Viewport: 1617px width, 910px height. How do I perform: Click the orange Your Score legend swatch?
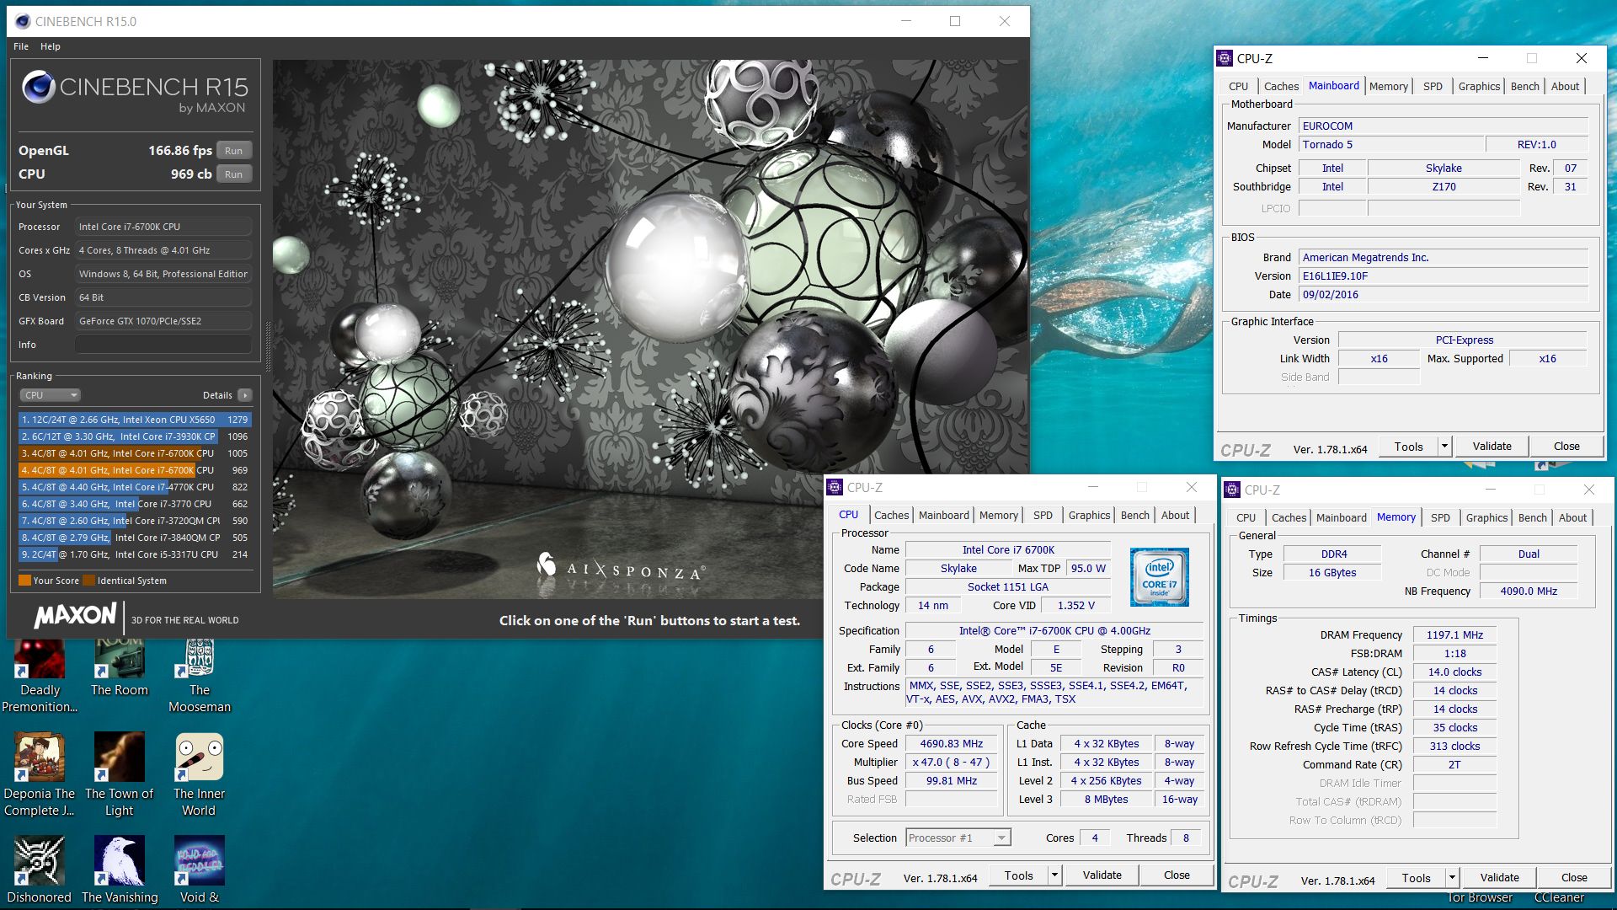click(x=24, y=581)
